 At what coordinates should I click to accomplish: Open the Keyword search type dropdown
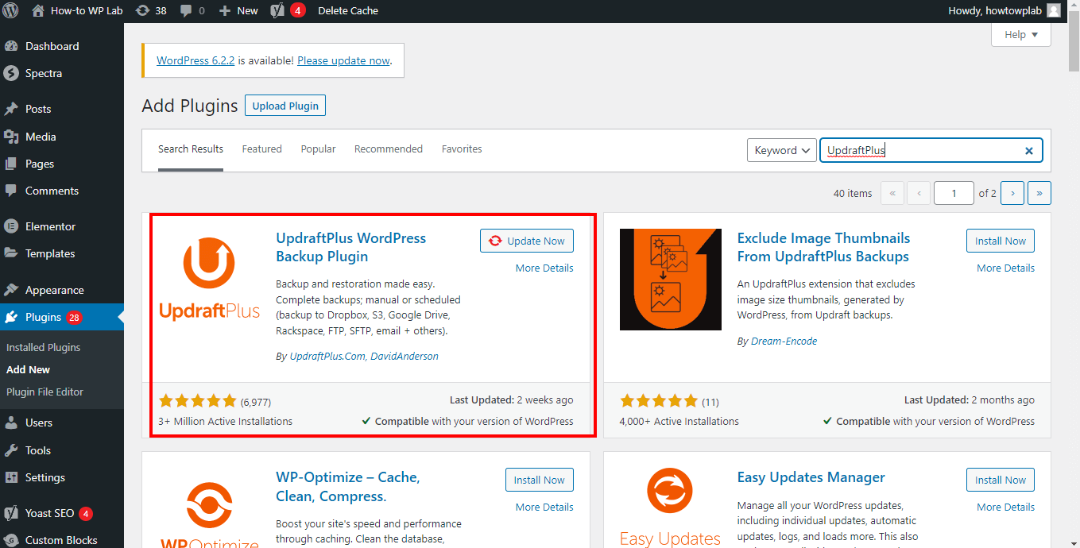(782, 150)
